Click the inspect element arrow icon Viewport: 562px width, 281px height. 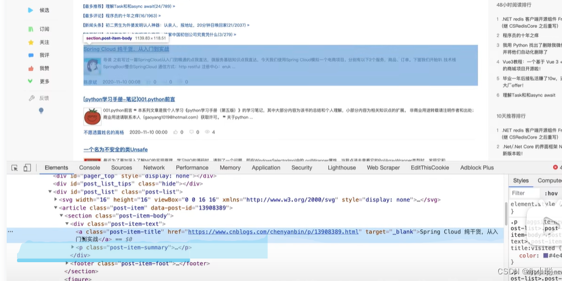point(15,168)
